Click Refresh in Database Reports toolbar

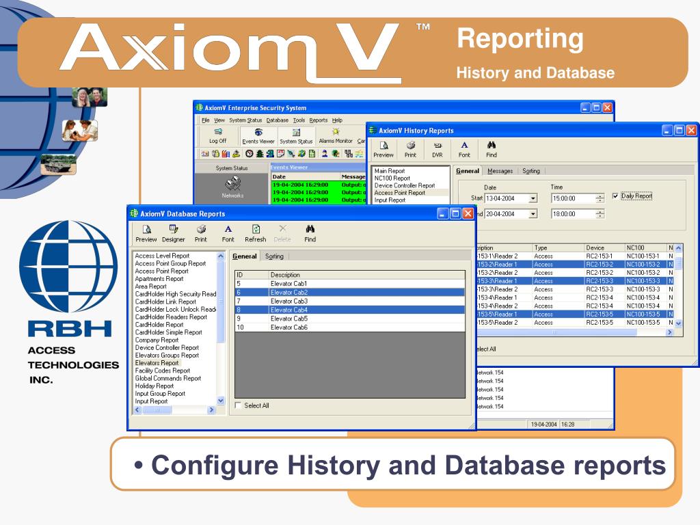(x=256, y=234)
